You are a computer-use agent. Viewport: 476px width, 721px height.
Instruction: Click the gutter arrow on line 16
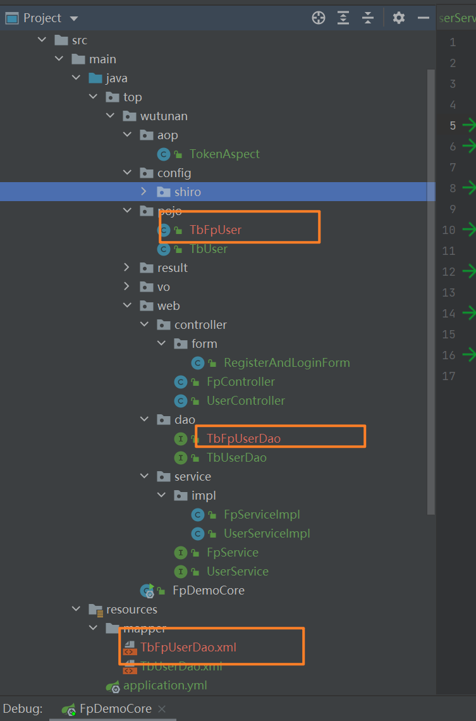click(x=468, y=355)
